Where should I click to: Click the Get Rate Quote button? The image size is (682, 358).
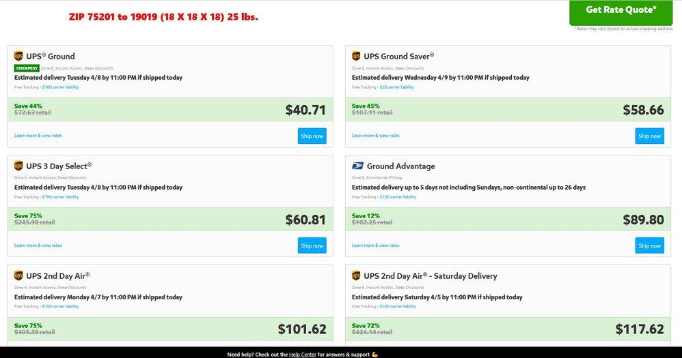click(x=620, y=12)
